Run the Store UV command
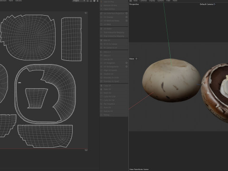Image resolution: width=228 pixels, height=171 pixels. point(114,107)
